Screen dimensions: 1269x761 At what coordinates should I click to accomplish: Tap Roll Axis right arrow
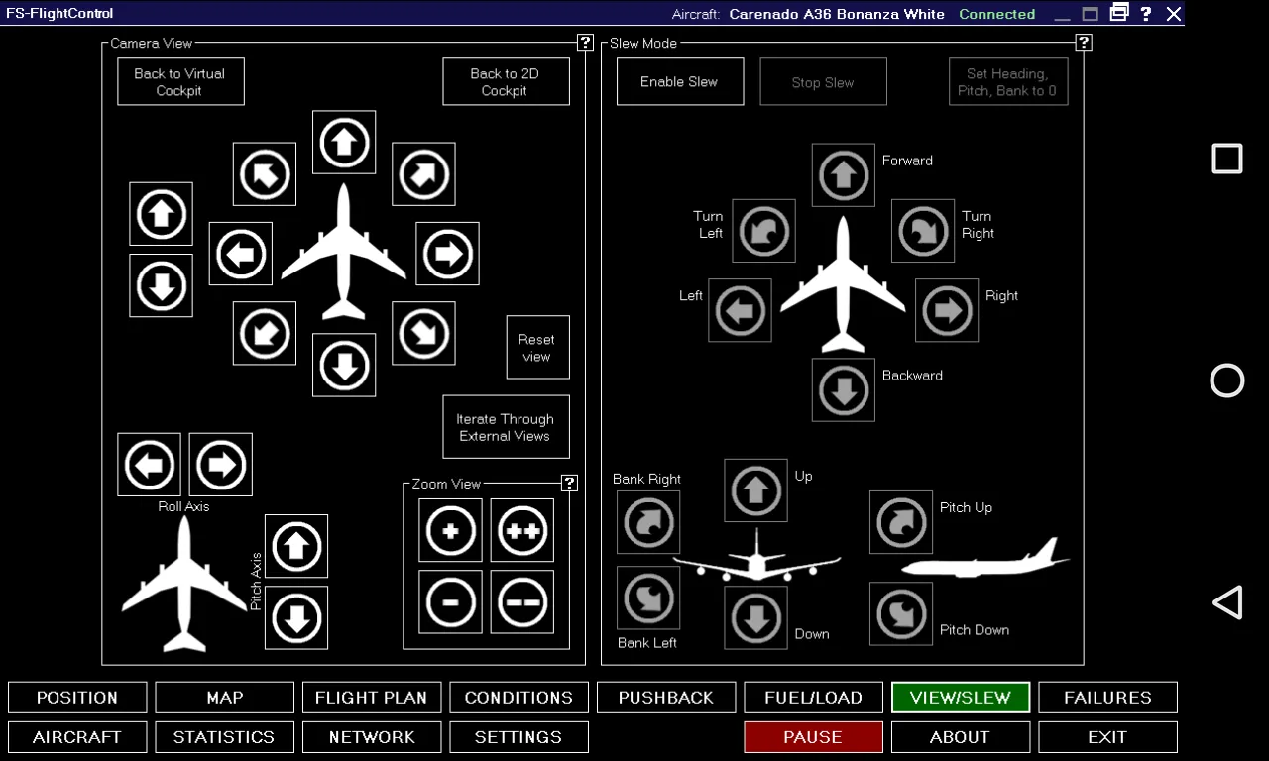pyautogui.click(x=220, y=465)
